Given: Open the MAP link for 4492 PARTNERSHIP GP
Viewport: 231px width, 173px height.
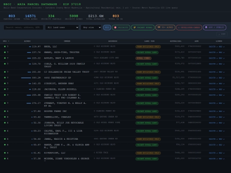Looking at the screenshot, I should 222,78.
